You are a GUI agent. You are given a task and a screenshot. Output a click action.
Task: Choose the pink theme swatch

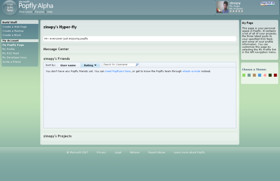[265, 75]
